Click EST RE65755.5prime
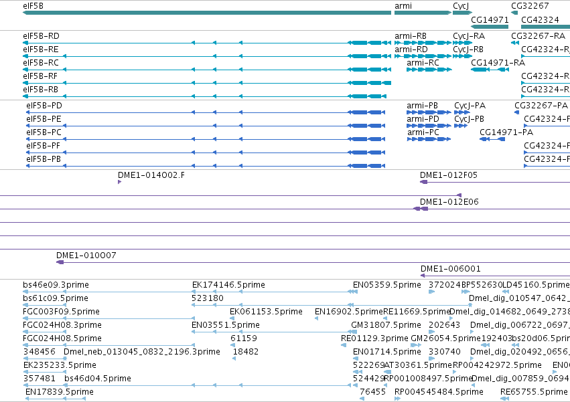The width and height of the screenshot is (570, 402). click(534, 392)
